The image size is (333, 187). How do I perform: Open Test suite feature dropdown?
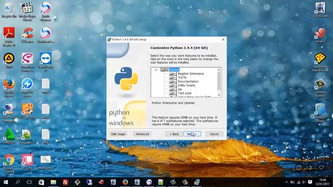click(173, 93)
